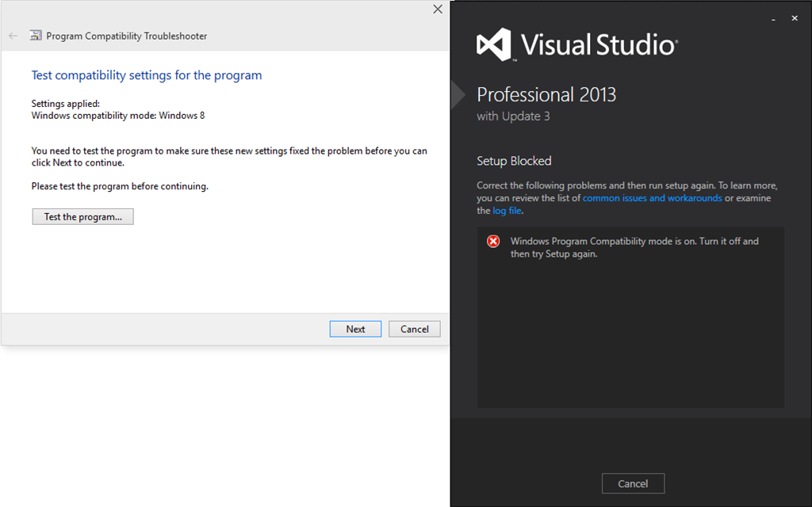Click the Professional 2013 title text
This screenshot has width=812, height=507.
tap(546, 95)
